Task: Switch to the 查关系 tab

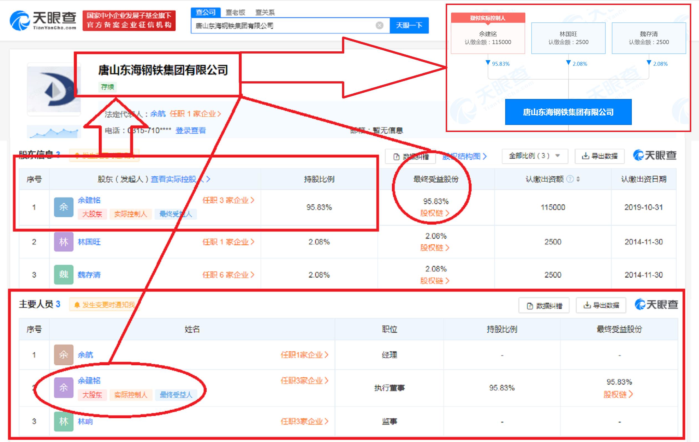Action: [265, 12]
